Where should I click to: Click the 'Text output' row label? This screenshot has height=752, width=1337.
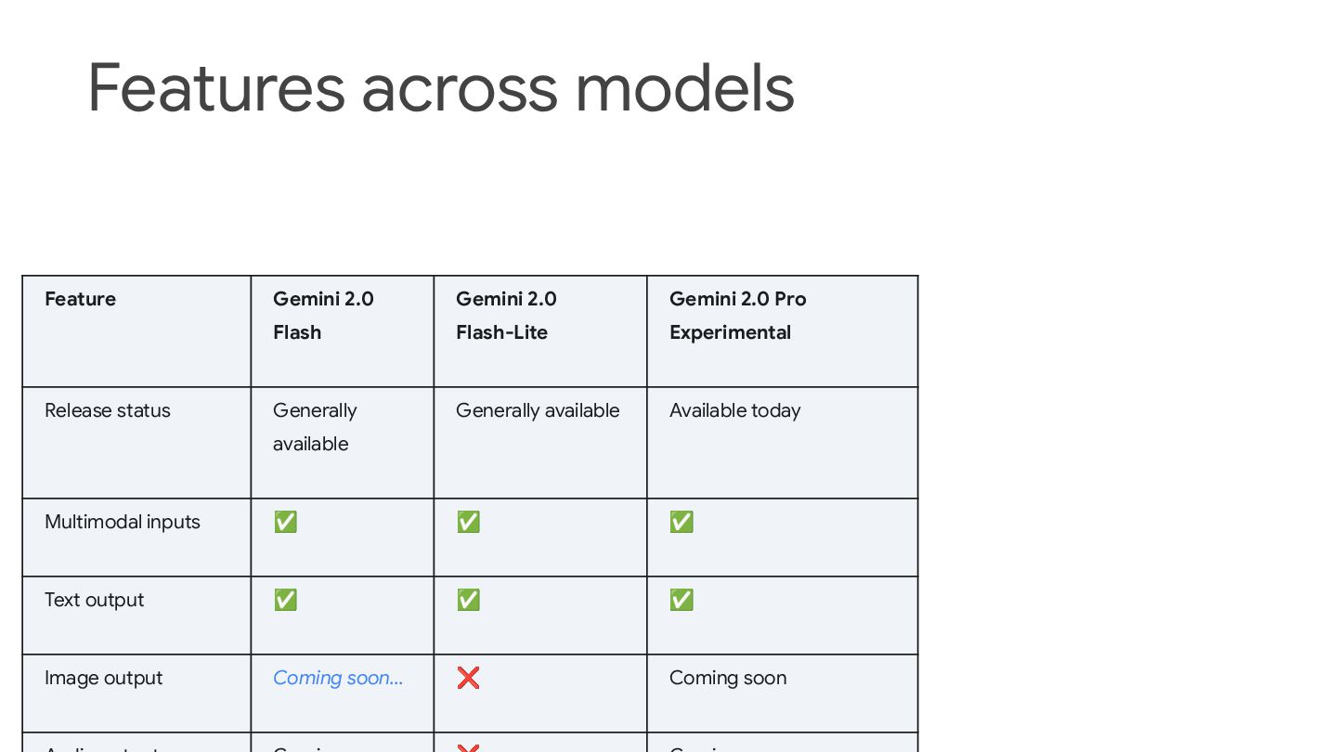coord(95,600)
